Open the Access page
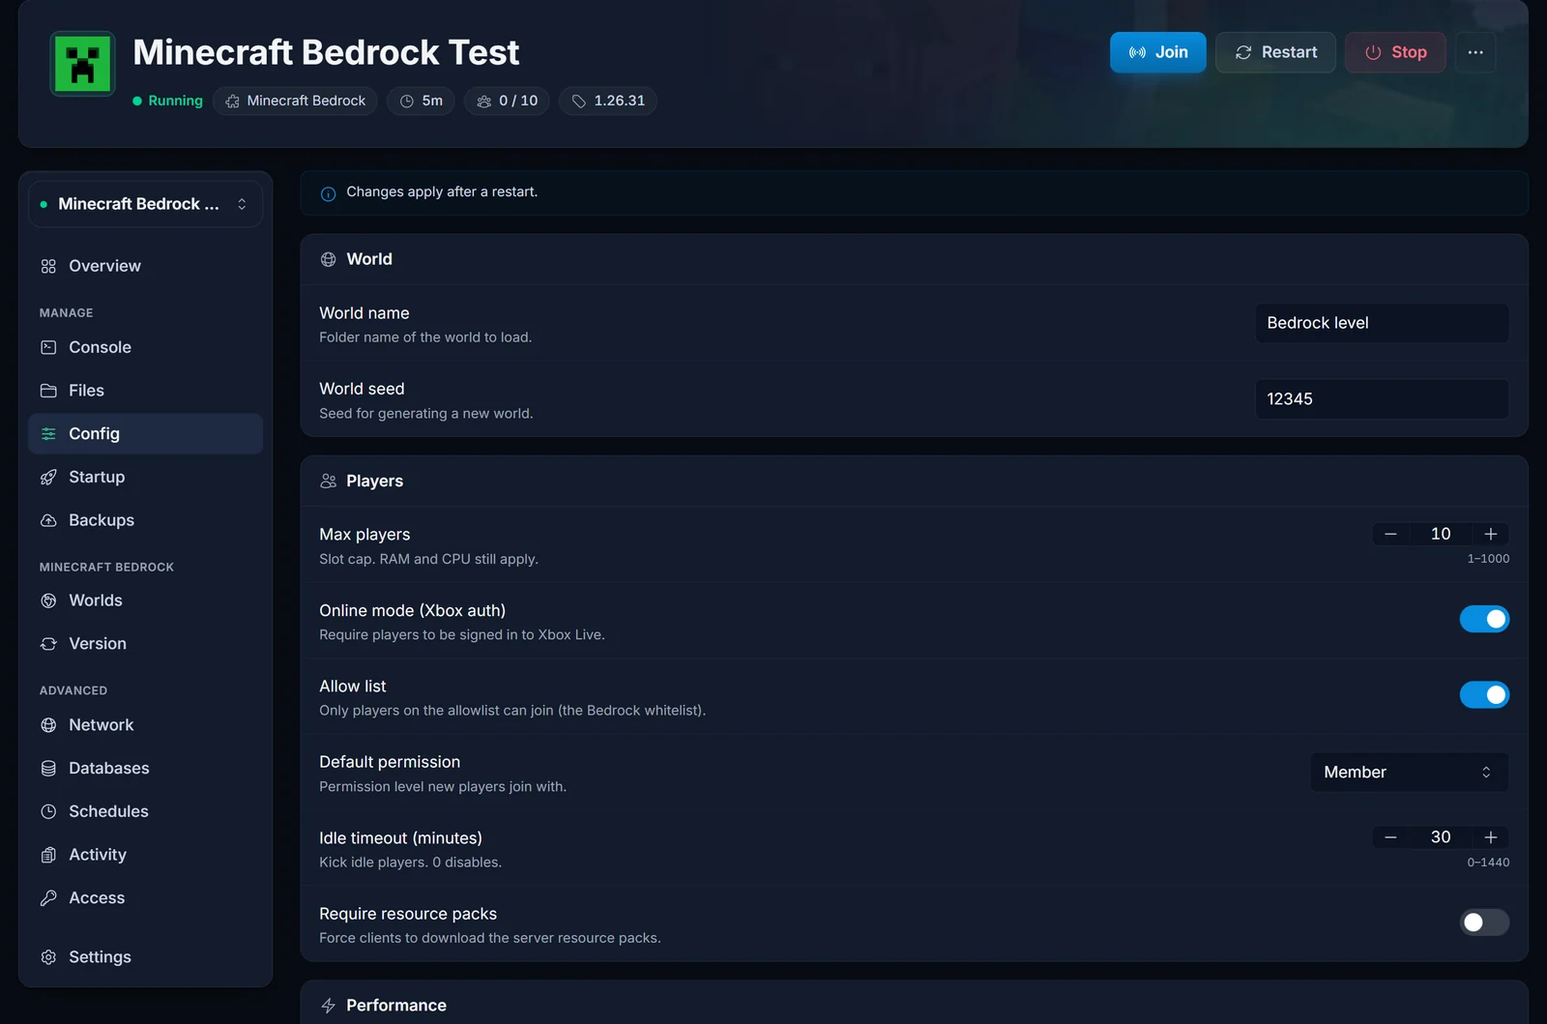This screenshot has height=1024, width=1547. click(145, 898)
